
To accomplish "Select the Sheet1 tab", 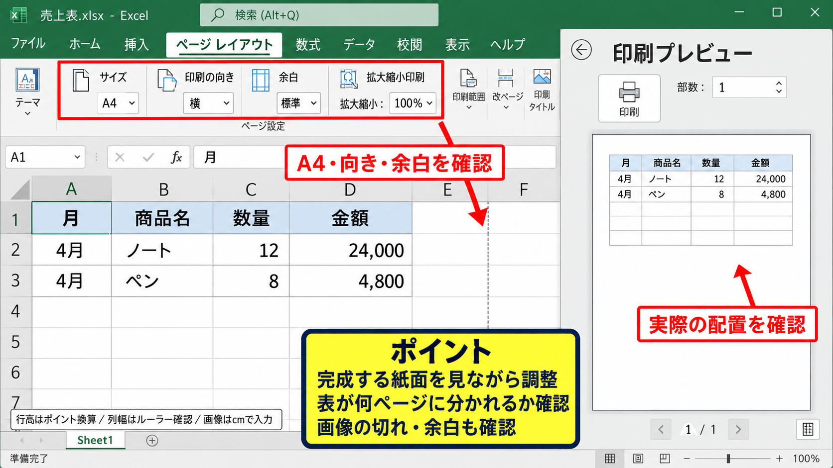I will [x=95, y=440].
